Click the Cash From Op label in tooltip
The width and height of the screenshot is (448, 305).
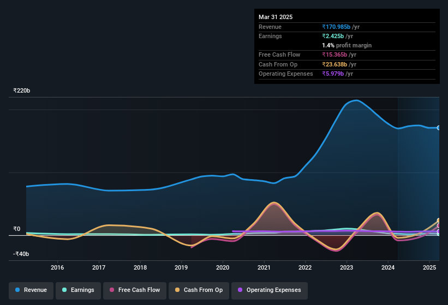coord(278,64)
